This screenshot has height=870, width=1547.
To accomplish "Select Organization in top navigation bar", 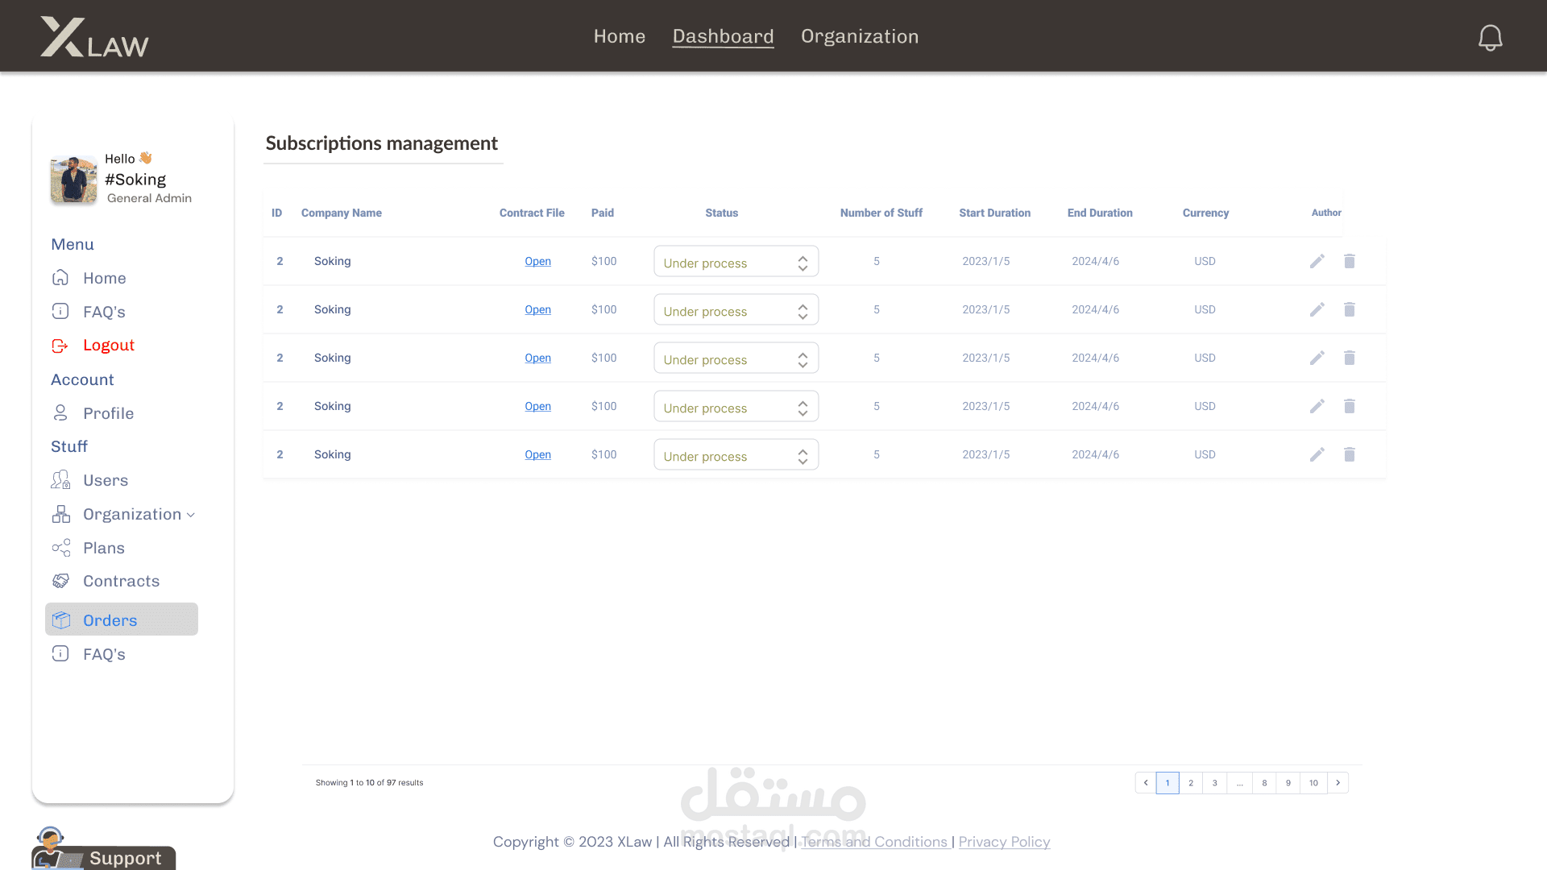I will point(859,36).
